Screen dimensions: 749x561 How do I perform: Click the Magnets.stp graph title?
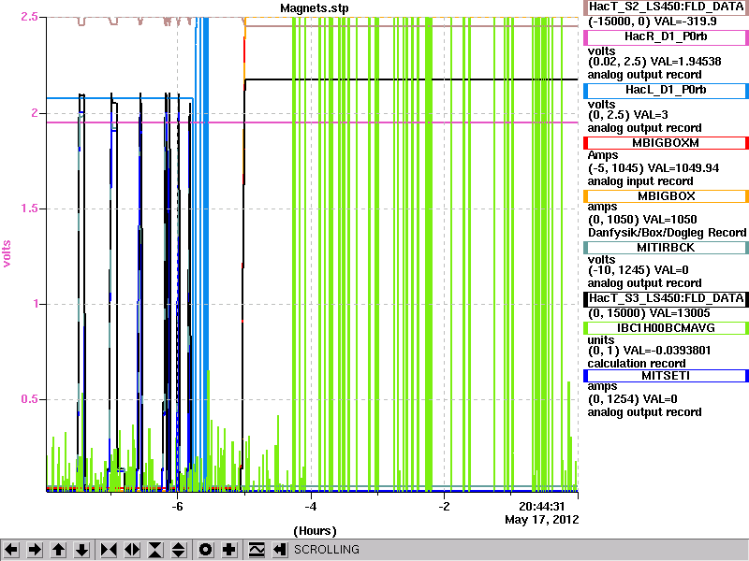tap(314, 8)
